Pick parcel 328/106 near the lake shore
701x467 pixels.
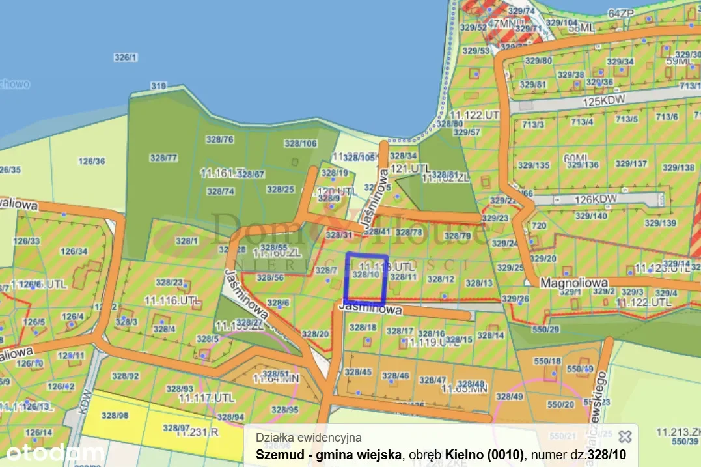pyautogui.click(x=301, y=143)
